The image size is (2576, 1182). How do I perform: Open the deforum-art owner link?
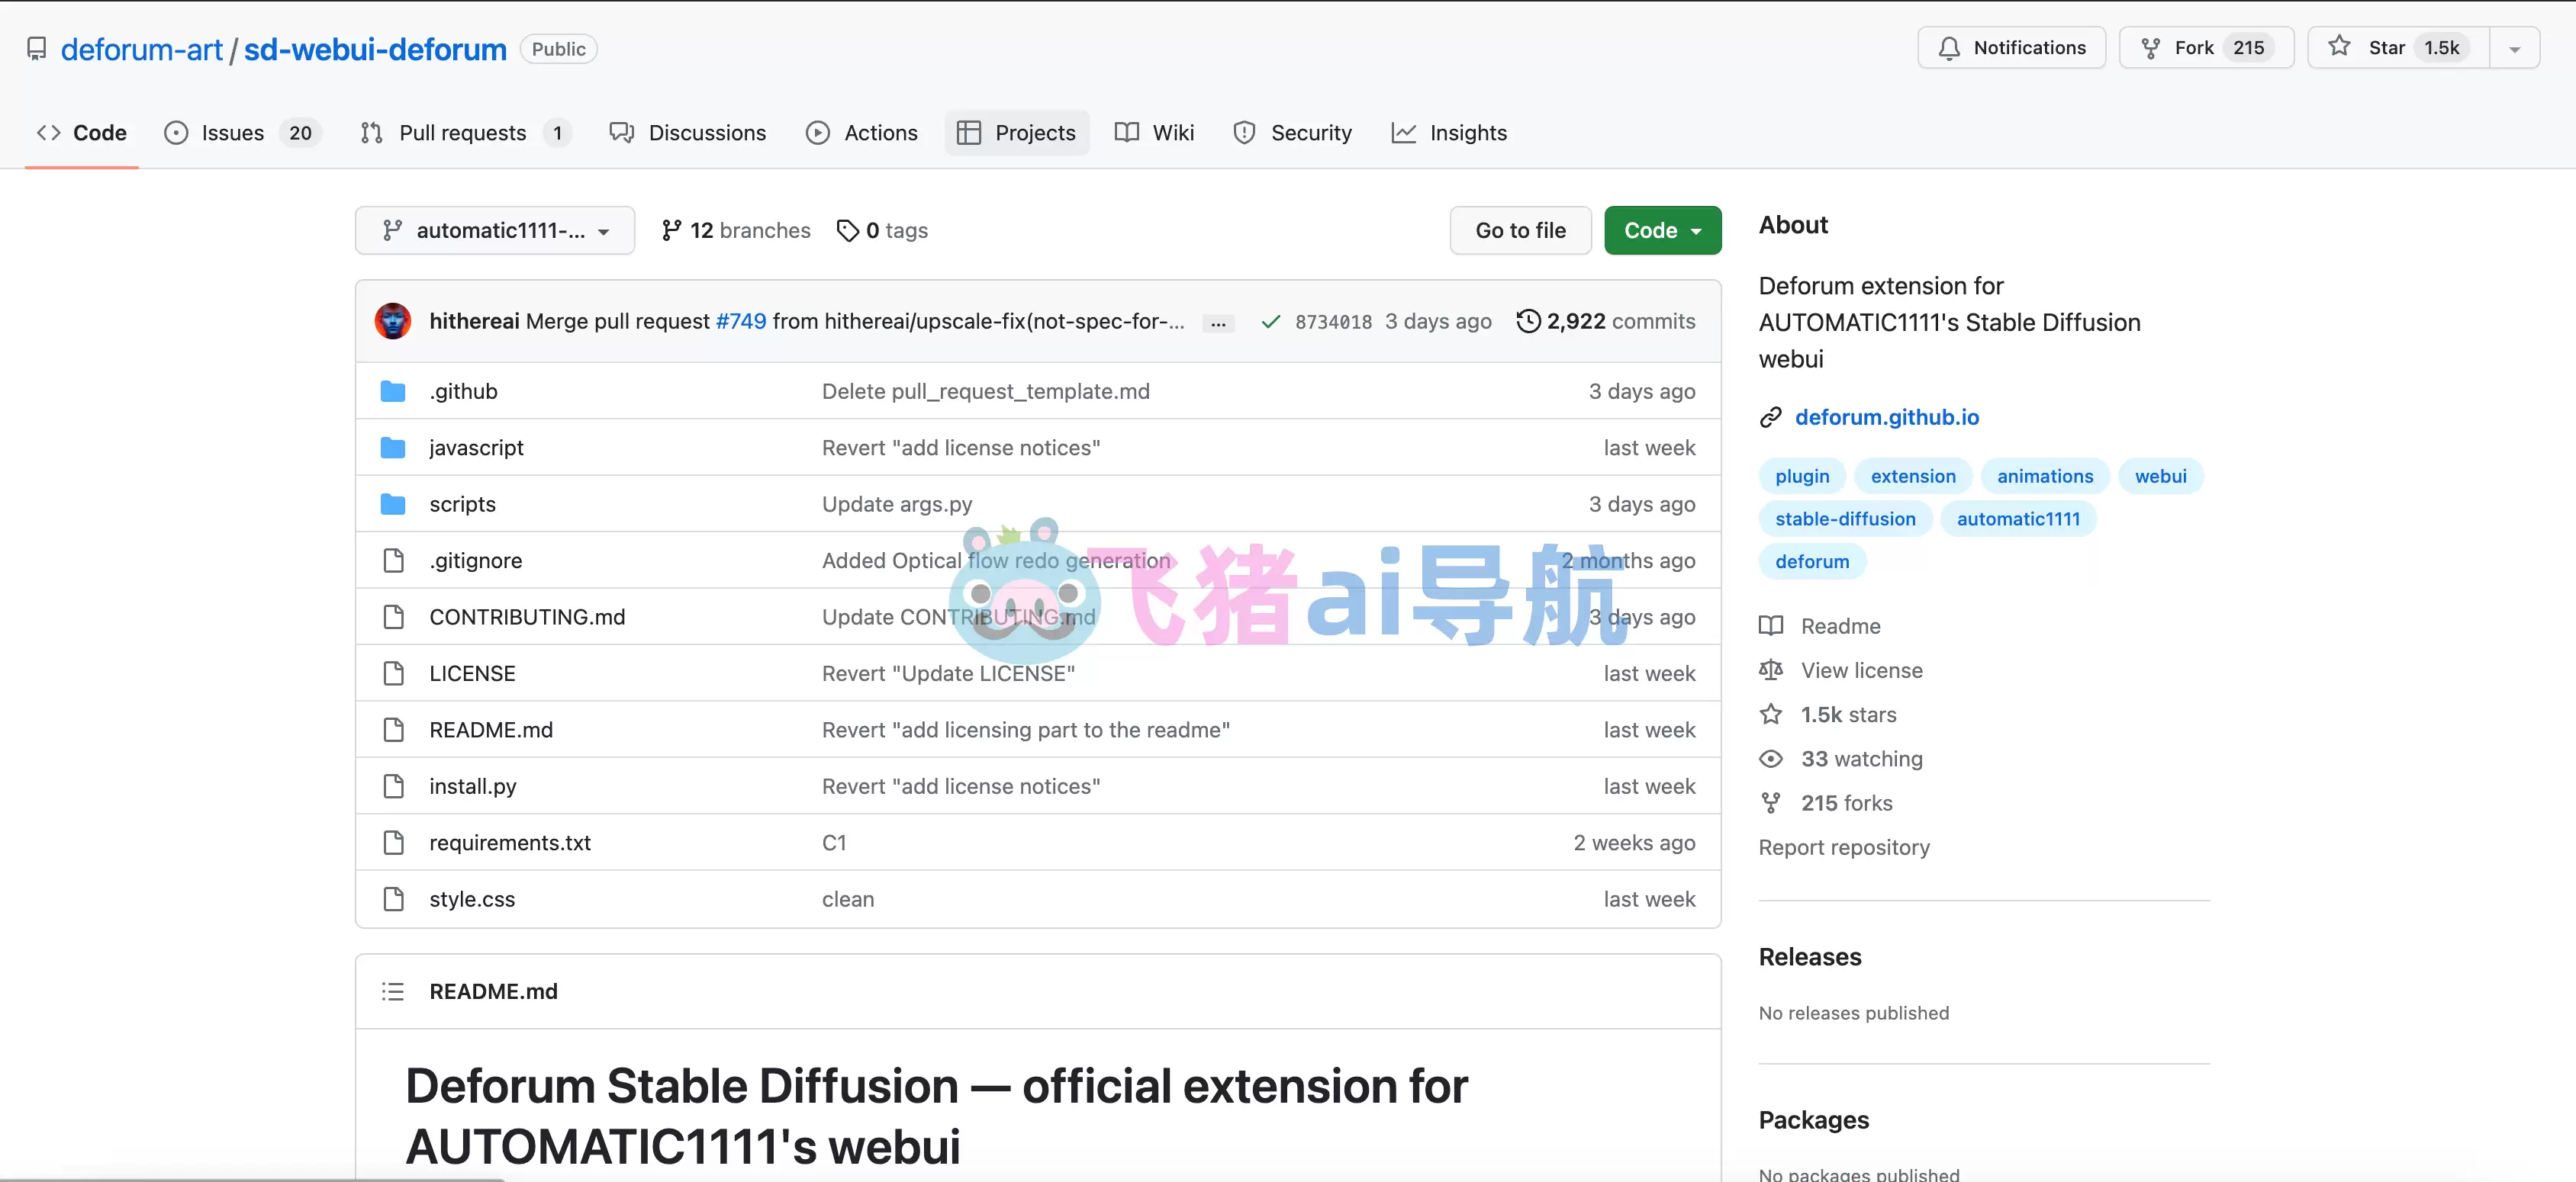click(141, 49)
